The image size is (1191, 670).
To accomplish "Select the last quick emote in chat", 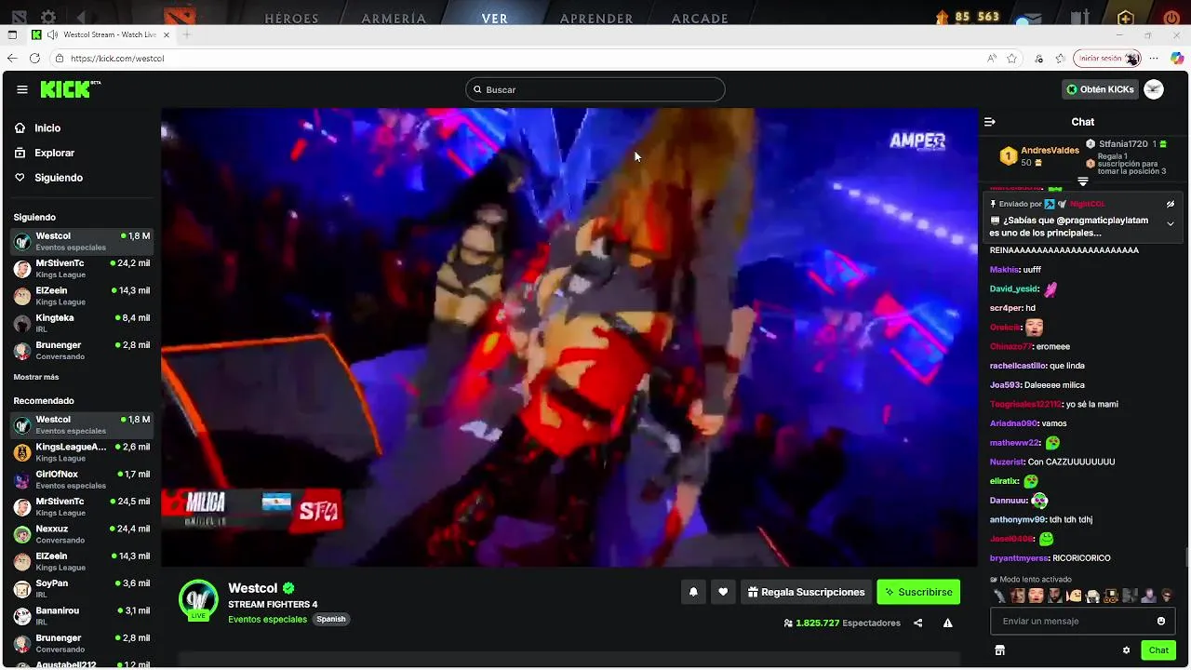I will coord(1167,596).
